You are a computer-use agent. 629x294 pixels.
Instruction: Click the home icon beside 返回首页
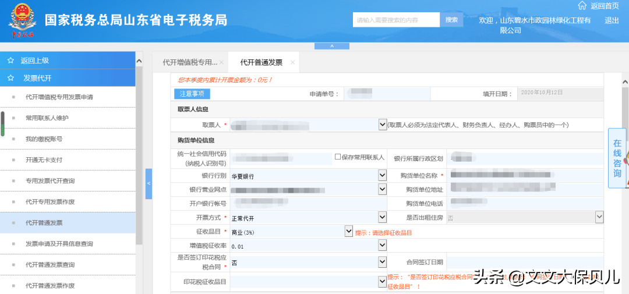click(x=582, y=6)
